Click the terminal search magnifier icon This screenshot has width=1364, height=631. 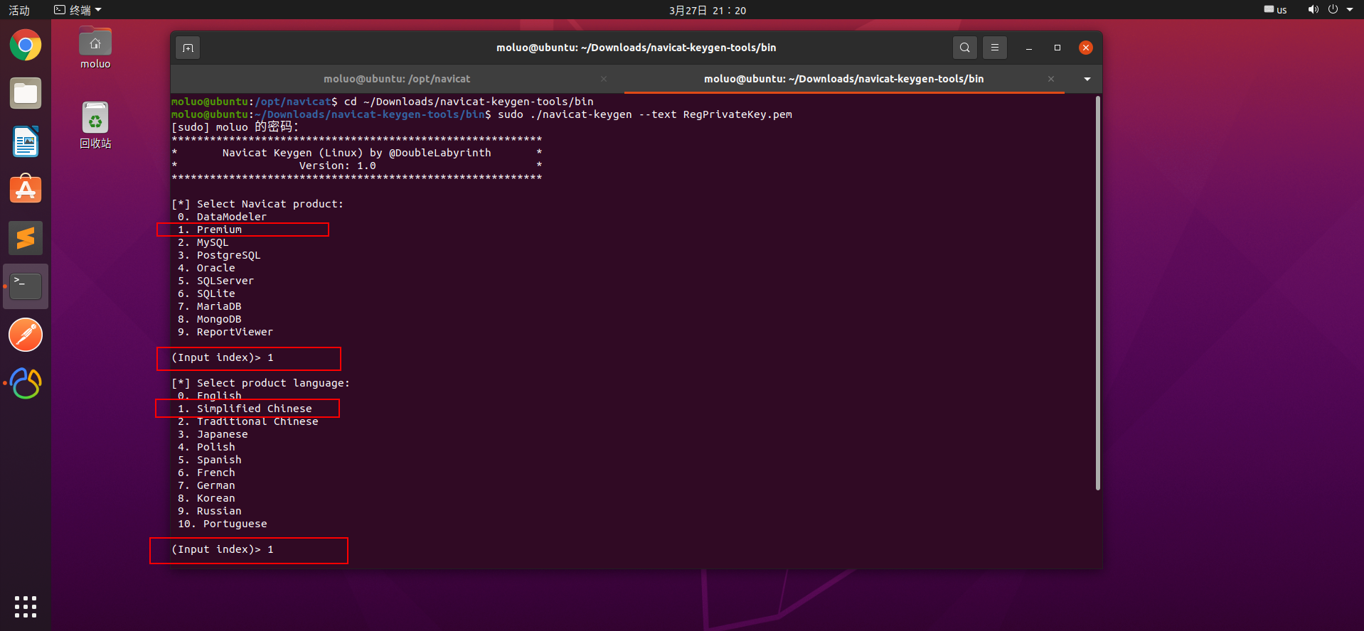coord(964,48)
